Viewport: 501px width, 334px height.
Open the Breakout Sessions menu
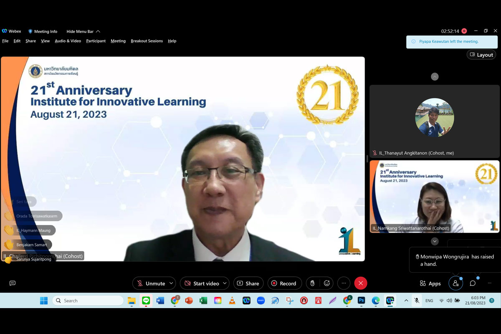point(147,41)
